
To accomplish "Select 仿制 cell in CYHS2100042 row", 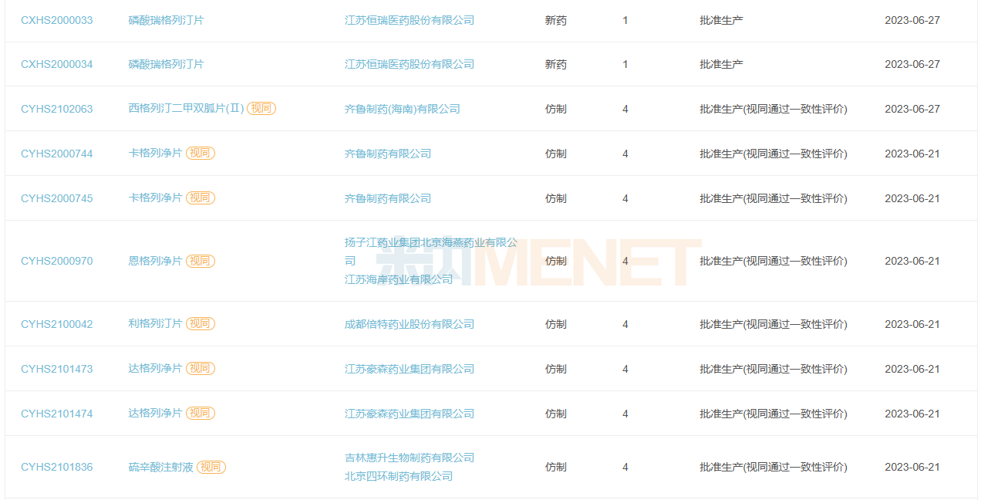I will pyautogui.click(x=556, y=324).
